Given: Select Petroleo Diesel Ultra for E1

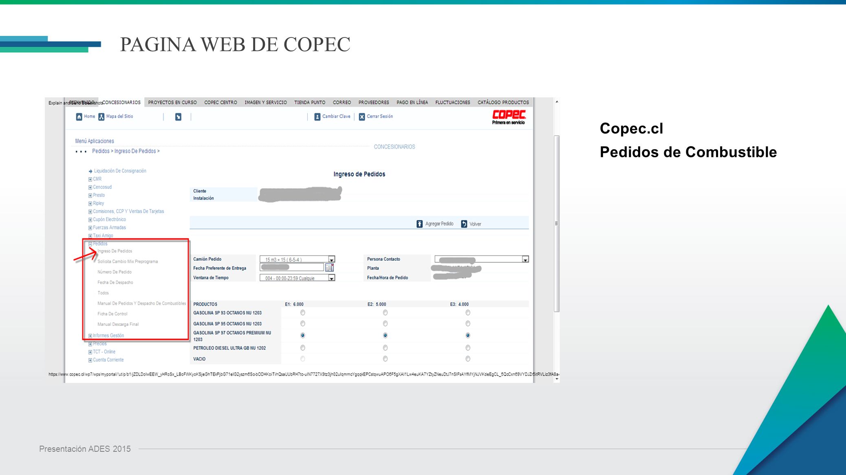Looking at the screenshot, I should (303, 348).
